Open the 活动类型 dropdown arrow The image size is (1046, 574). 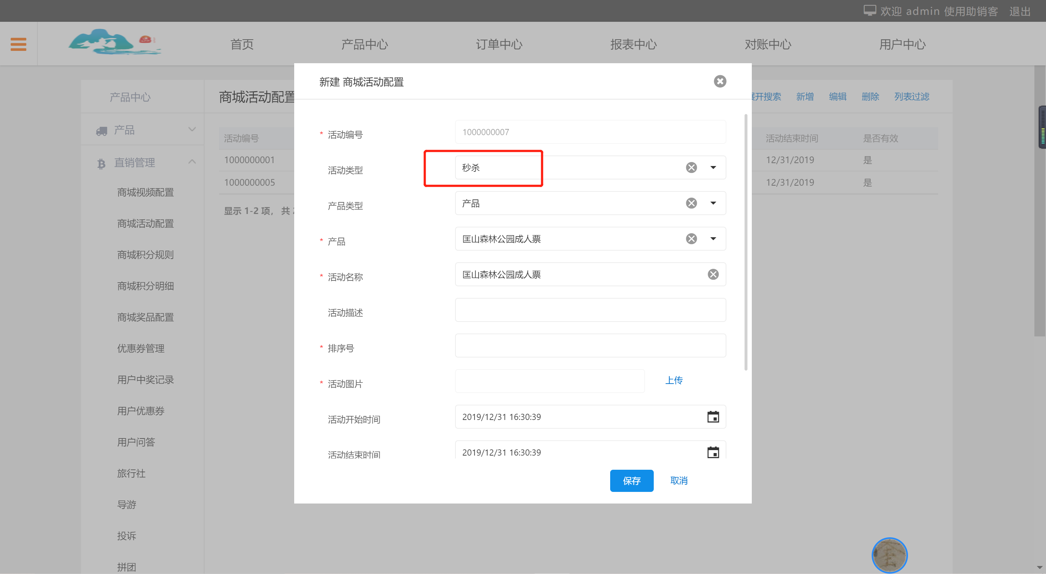pos(713,167)
